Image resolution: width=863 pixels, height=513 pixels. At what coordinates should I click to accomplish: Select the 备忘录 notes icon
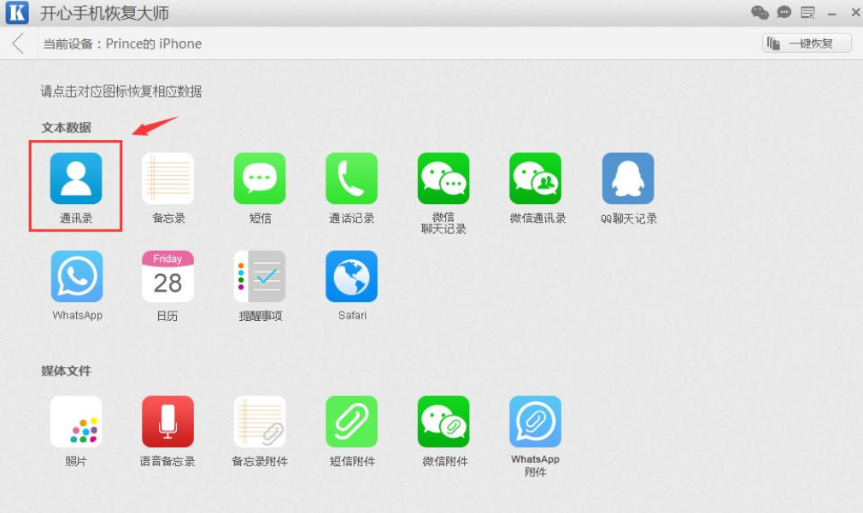(167, 178)
